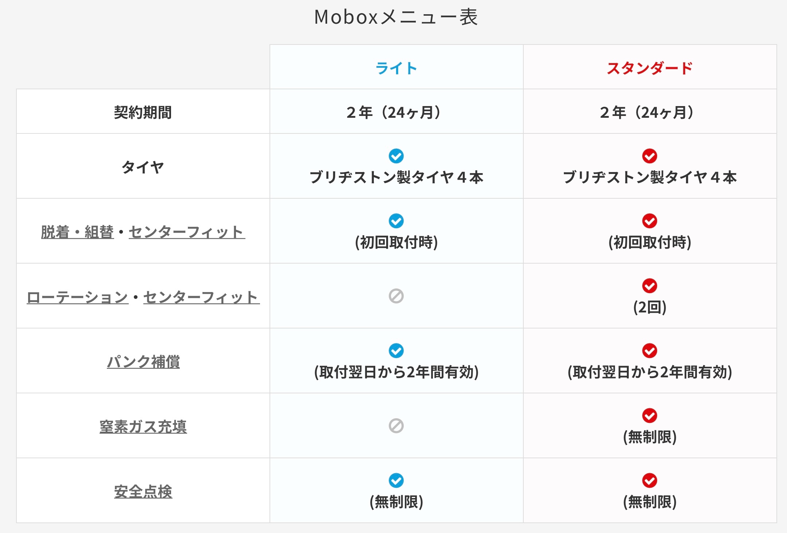Click the 契約期間 row label
Viewport: 787px width, 533px height.
coord(143,112)
